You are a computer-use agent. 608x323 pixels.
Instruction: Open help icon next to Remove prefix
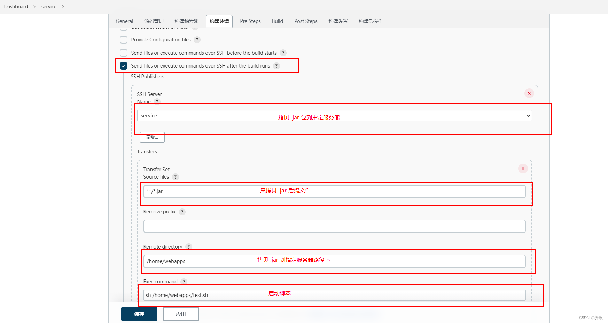point(182,212)
